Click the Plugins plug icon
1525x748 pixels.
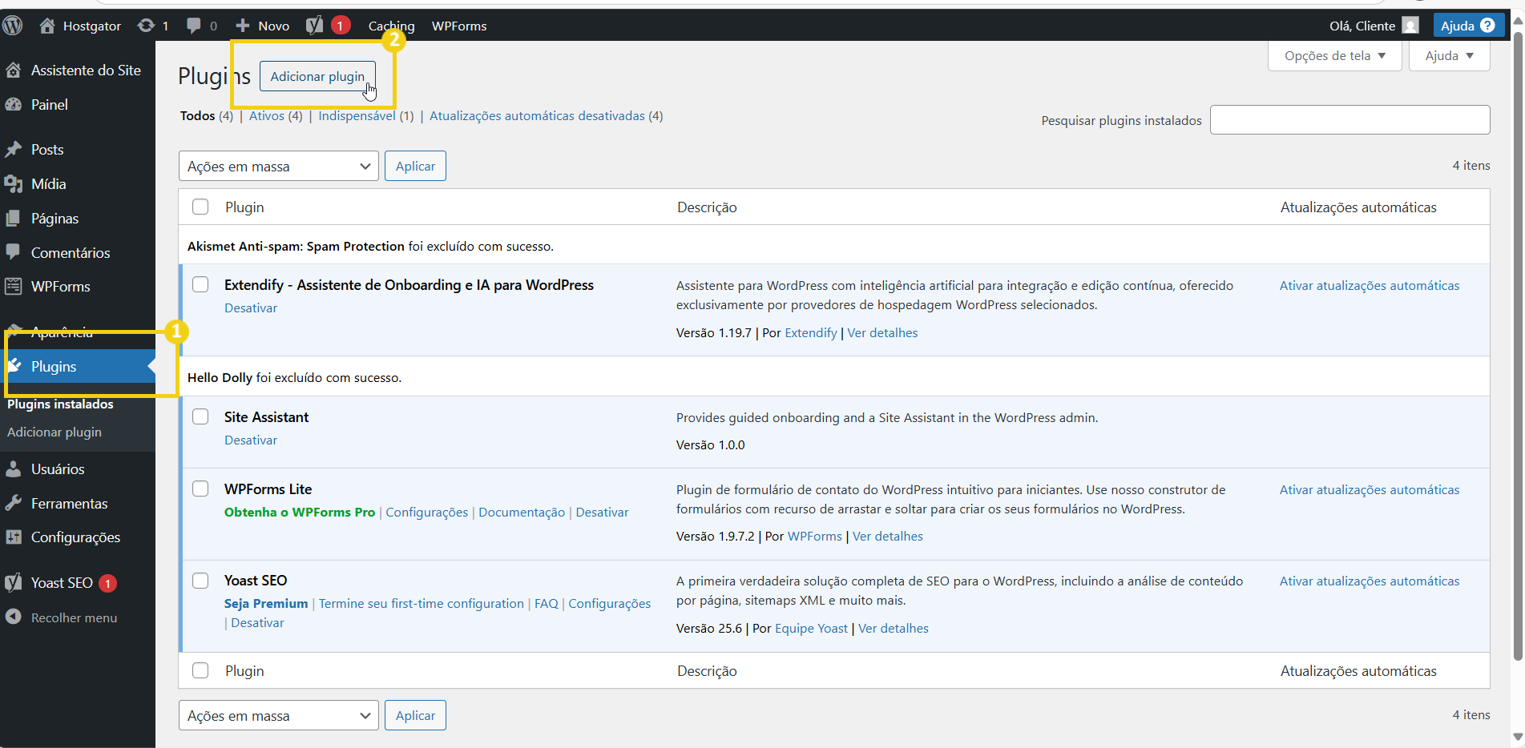pos(14,366)
